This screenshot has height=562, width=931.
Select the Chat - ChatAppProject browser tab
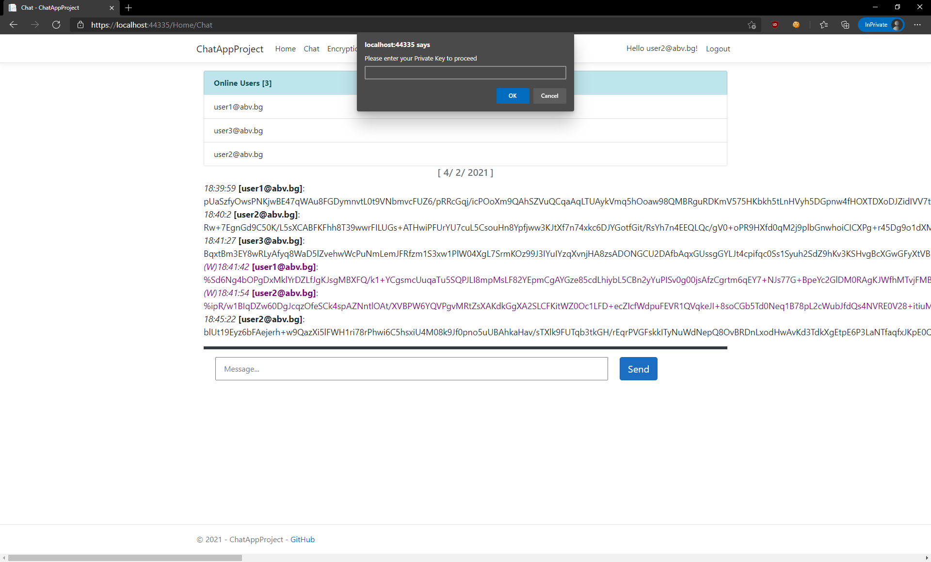61,8
